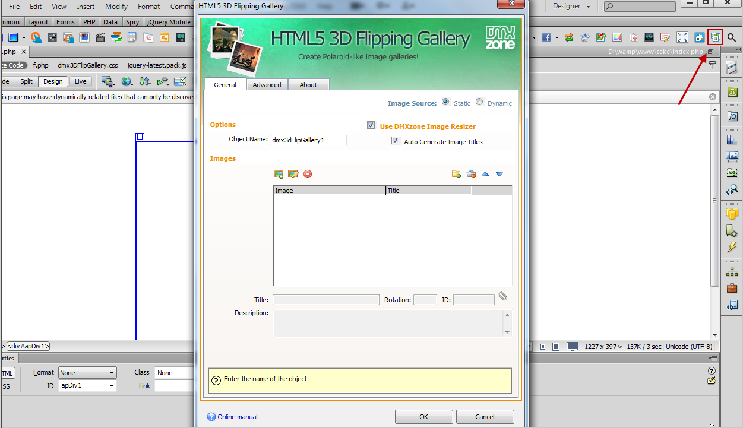This screenshot has width=743, height=428.
Task: Select the Dynamic image source radio
Action: [x=480, y=102]
